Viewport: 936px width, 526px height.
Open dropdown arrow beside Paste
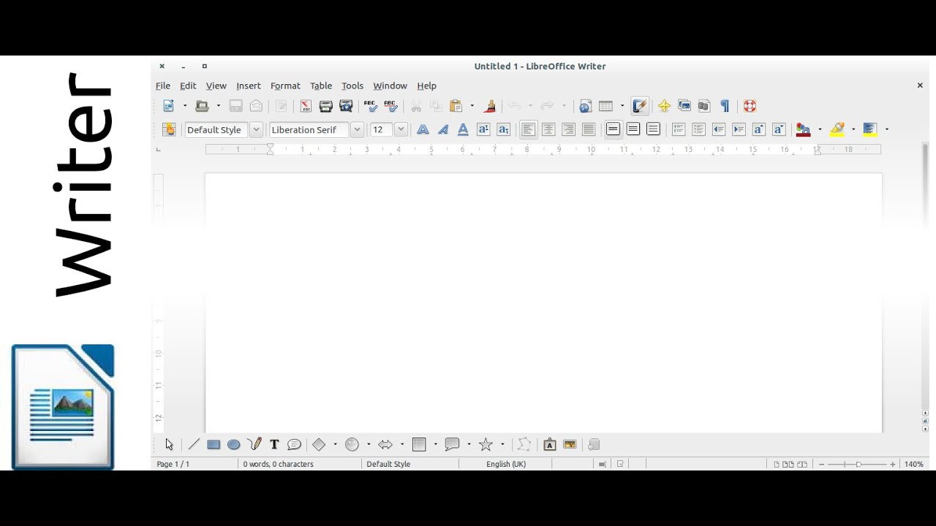(x=472, y=106)
